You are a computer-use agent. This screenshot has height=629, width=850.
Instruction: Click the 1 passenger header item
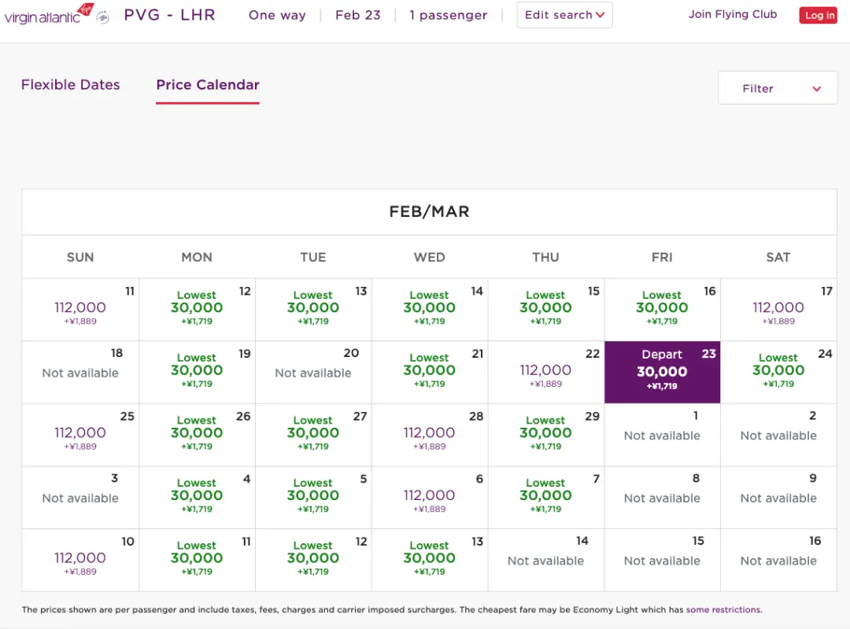448,15
